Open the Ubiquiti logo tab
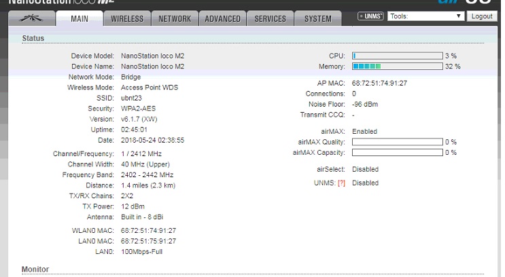Image resolution: width=505 pixels, height=277 pixels. point(31,18)
